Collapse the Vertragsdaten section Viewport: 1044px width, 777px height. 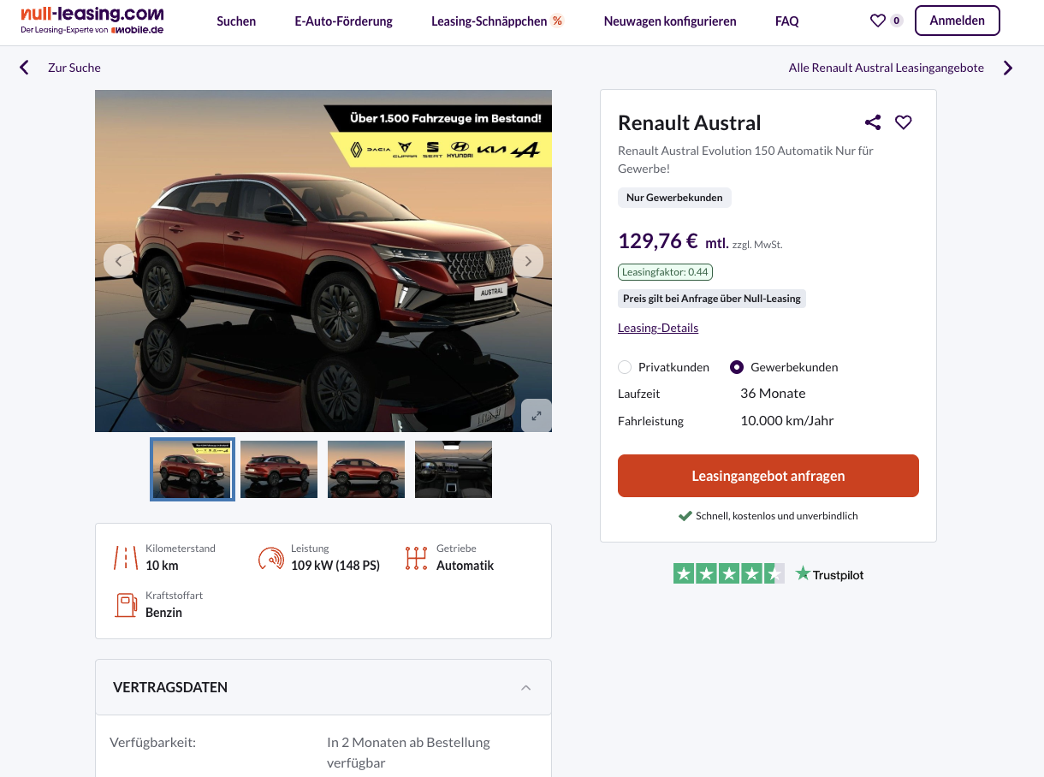(x=526, y=687)
